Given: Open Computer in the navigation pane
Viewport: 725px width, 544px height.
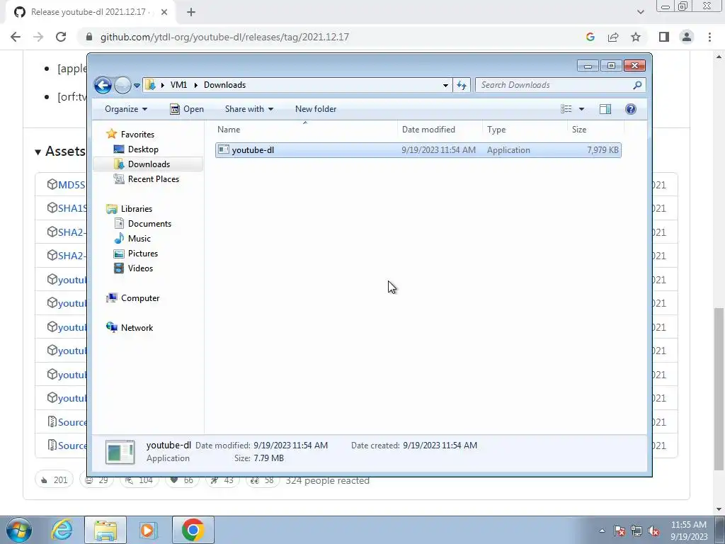Looking at the screenshot, I should tap(140, 298).
